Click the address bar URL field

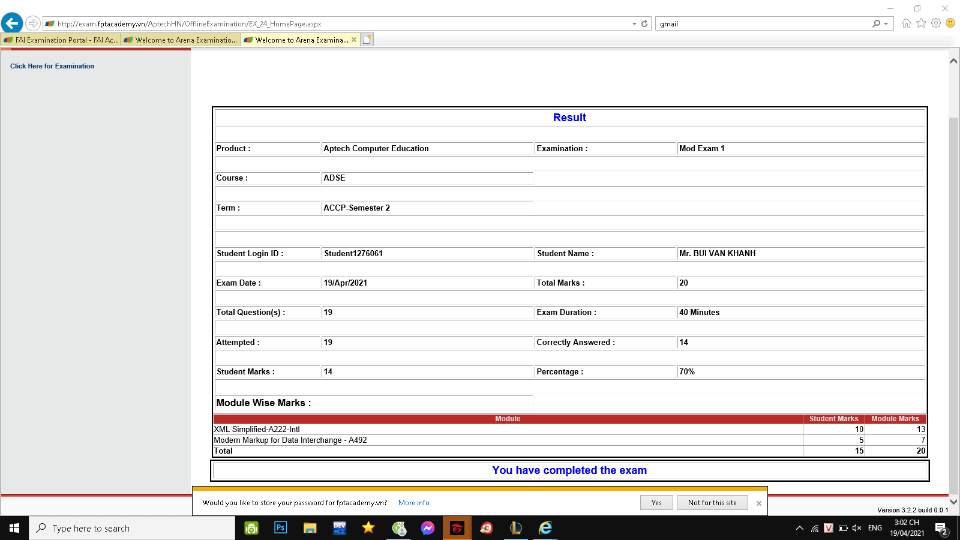pyautogui.click(x=336, y=24)
